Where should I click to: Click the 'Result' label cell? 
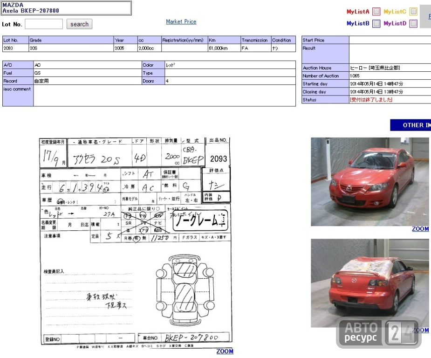[325, 54]
